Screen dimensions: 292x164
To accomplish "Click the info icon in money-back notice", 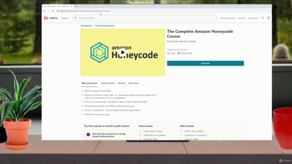I will click(x=88, y=134).
